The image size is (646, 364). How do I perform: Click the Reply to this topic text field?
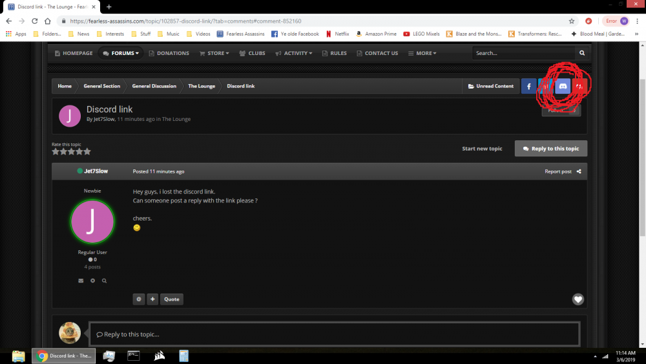click(335, 334)
